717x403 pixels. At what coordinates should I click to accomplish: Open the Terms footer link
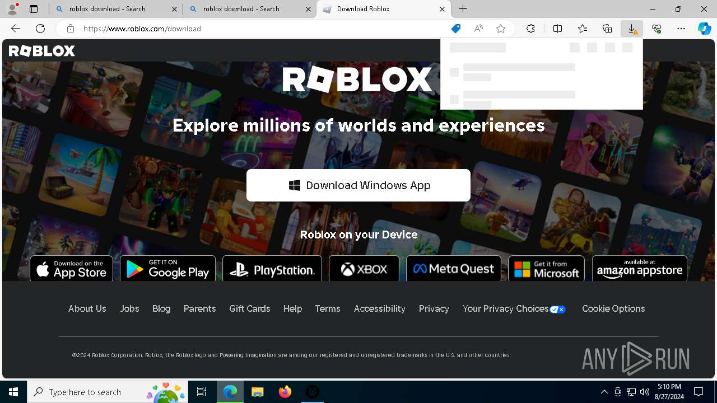point(328,309)
